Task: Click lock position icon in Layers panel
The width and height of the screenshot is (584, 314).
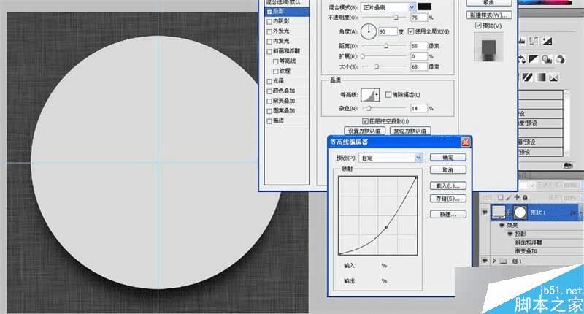Action: 517,197
